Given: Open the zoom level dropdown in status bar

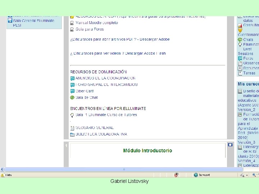Looking at the screenshot, I should (256, 175).
